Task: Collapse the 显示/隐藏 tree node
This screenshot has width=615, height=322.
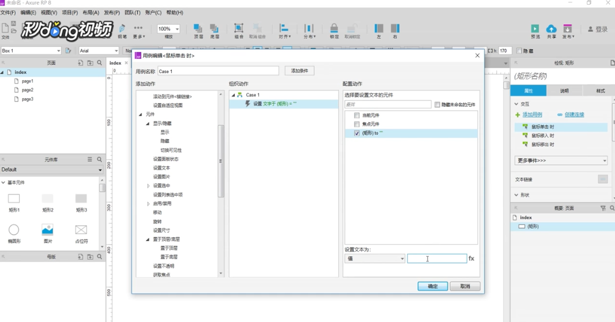Action: tap(148, 123)
